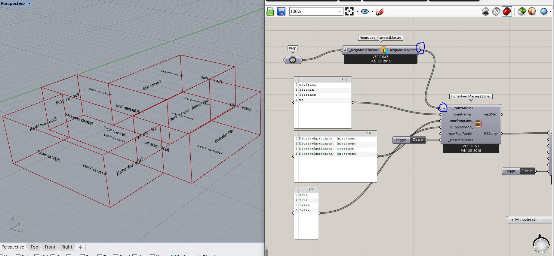Switch to the Top viewport tab

34,247
